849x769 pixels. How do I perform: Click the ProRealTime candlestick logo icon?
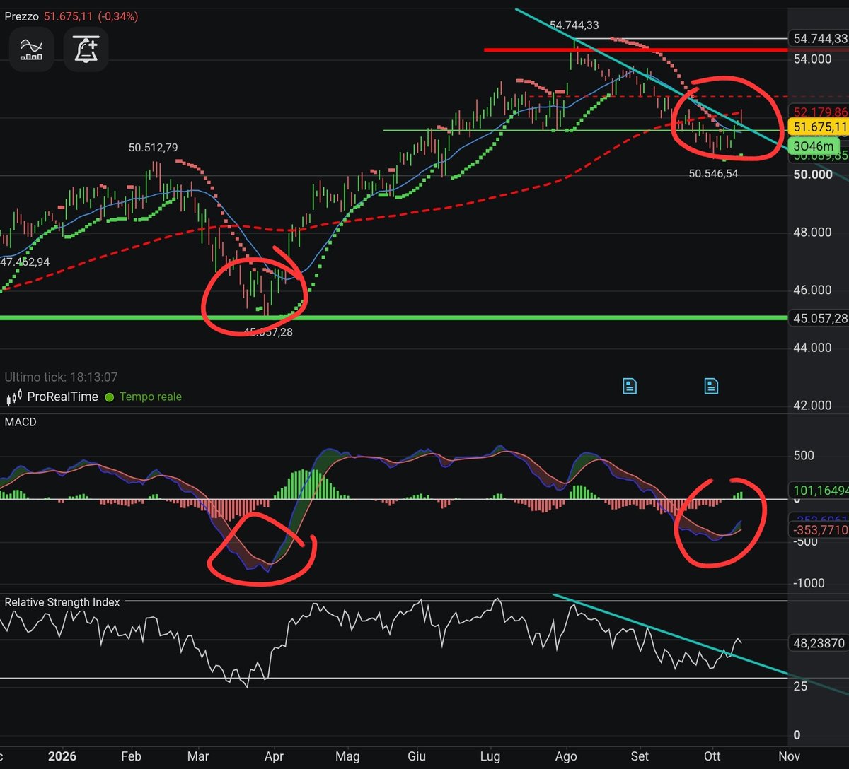13,397
